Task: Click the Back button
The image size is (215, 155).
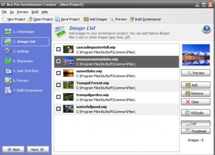Action: tap(13, 149)
